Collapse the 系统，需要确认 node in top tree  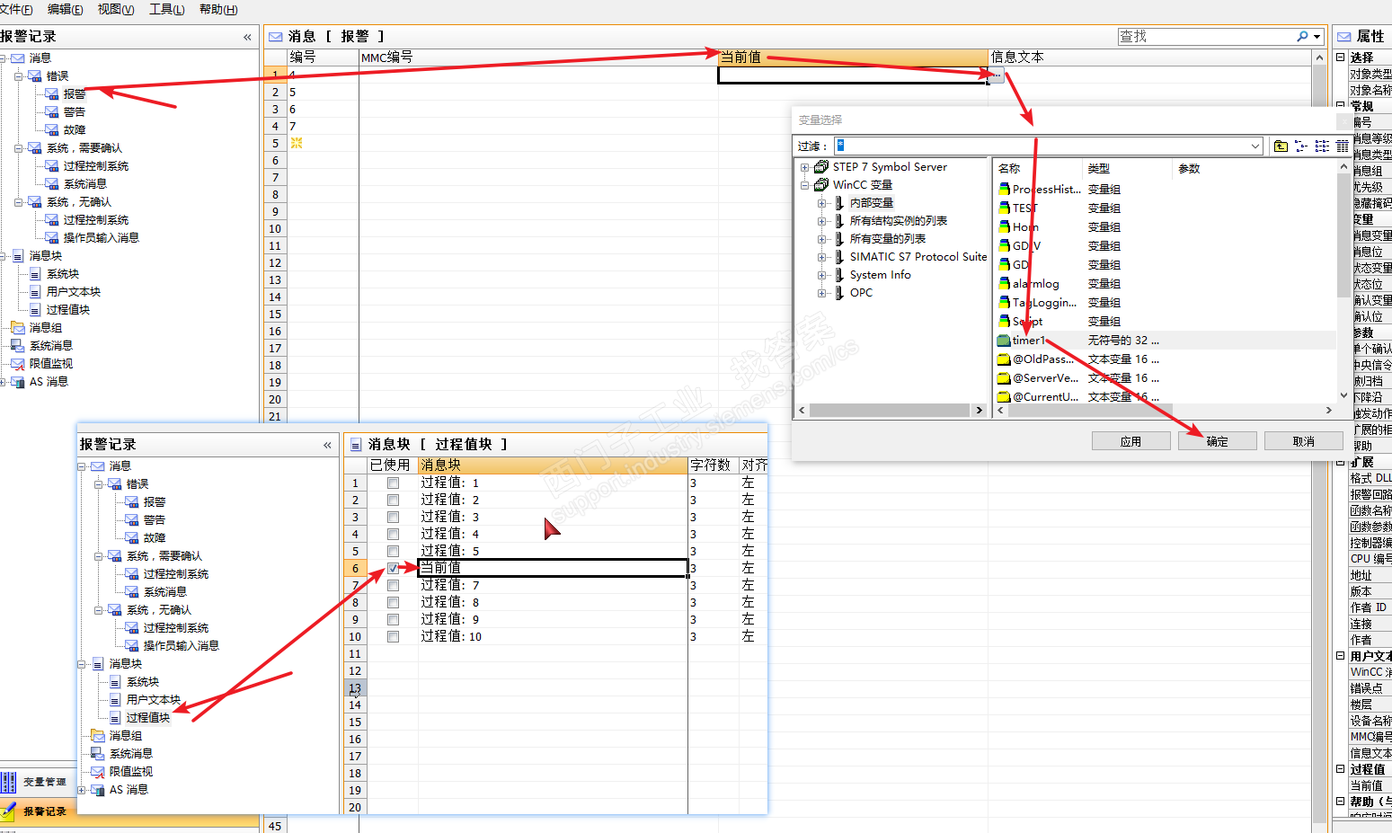click(18, 148)
